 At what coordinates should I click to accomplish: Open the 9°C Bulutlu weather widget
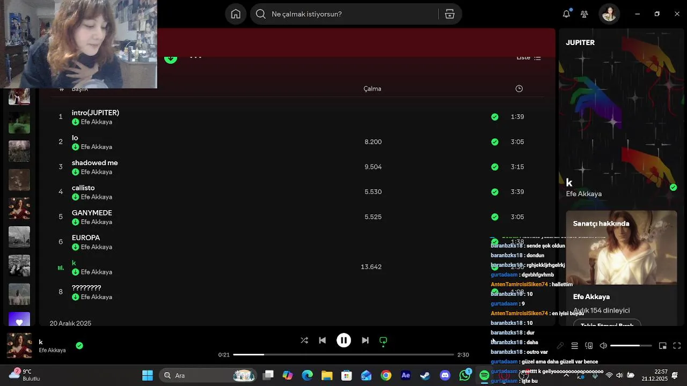click(25, 375)
